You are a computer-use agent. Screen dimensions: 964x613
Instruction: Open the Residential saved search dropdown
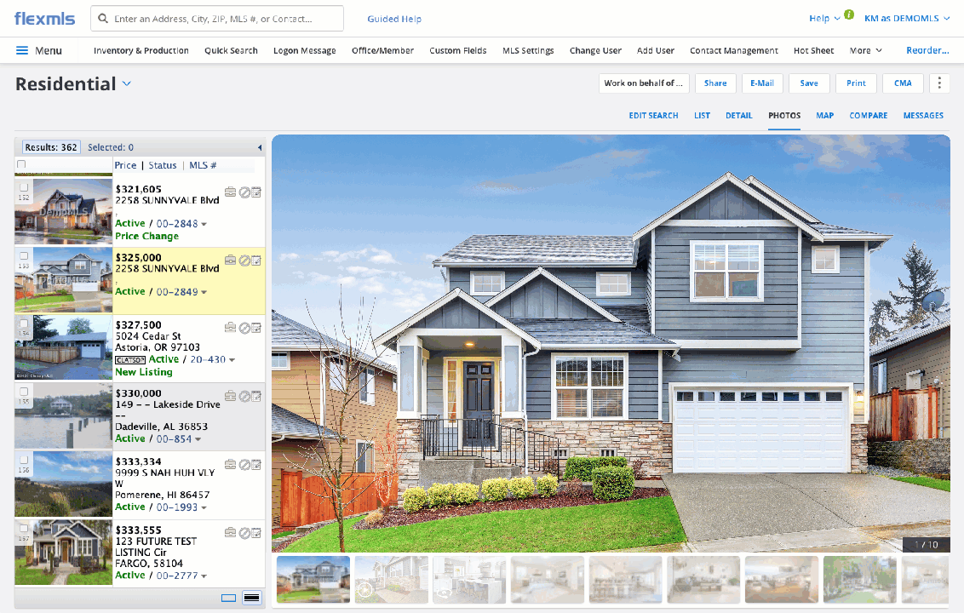click(x=126, y=83)
